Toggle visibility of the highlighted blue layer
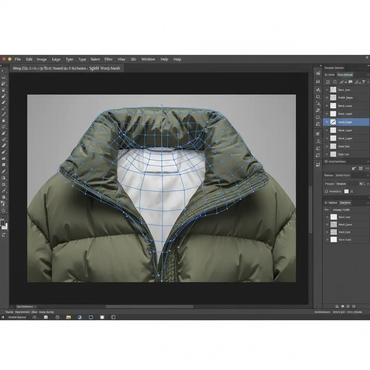The width and height of the screenshot is (370, 370). pyautogui.click(x=327, y=122)
